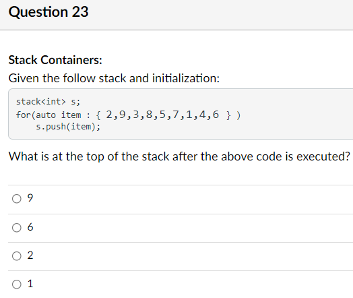Viewport: 353px width, 298px height.
Task: Click the closing brace in the for loop
Action: tap(228, 115)
